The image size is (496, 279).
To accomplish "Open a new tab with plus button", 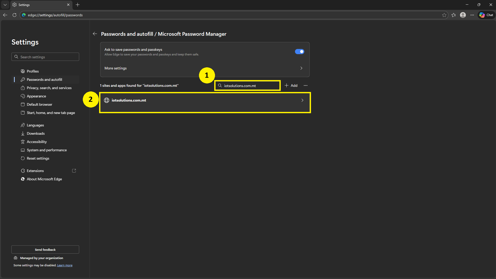I will 78,5.
